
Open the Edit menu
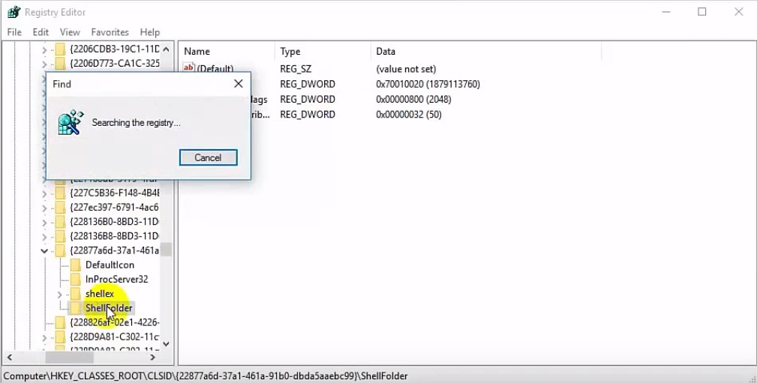click(41, 31)
